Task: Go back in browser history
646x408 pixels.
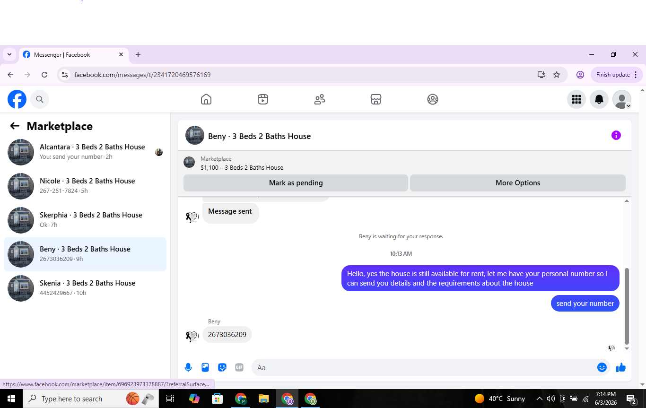Action: coord(10,75)
